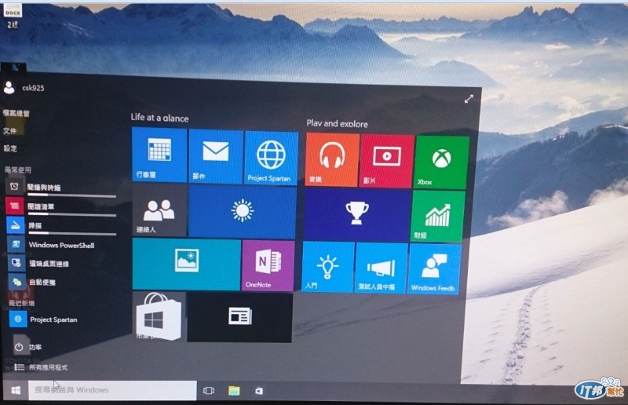Open the Money chart tile (財經)
Image resolution: width=628 pixels, height=405 pixels.
click(x=438, y=217)
